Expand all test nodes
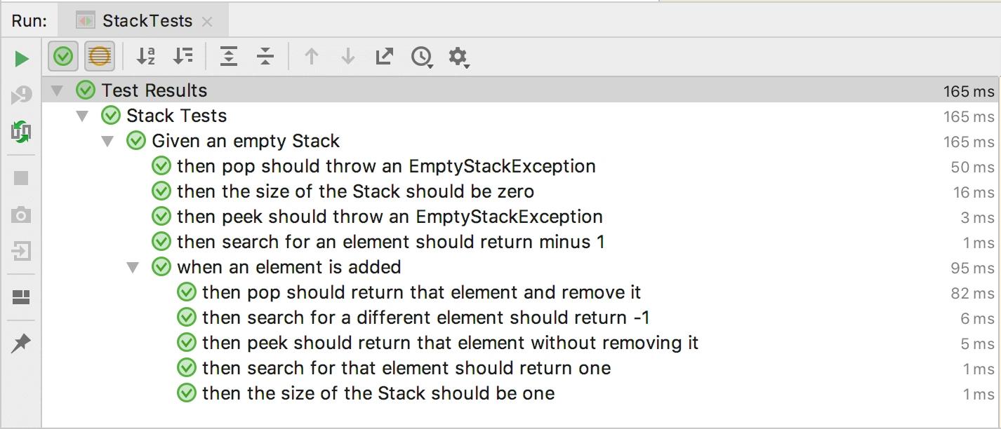 click(x=229, y=57)
